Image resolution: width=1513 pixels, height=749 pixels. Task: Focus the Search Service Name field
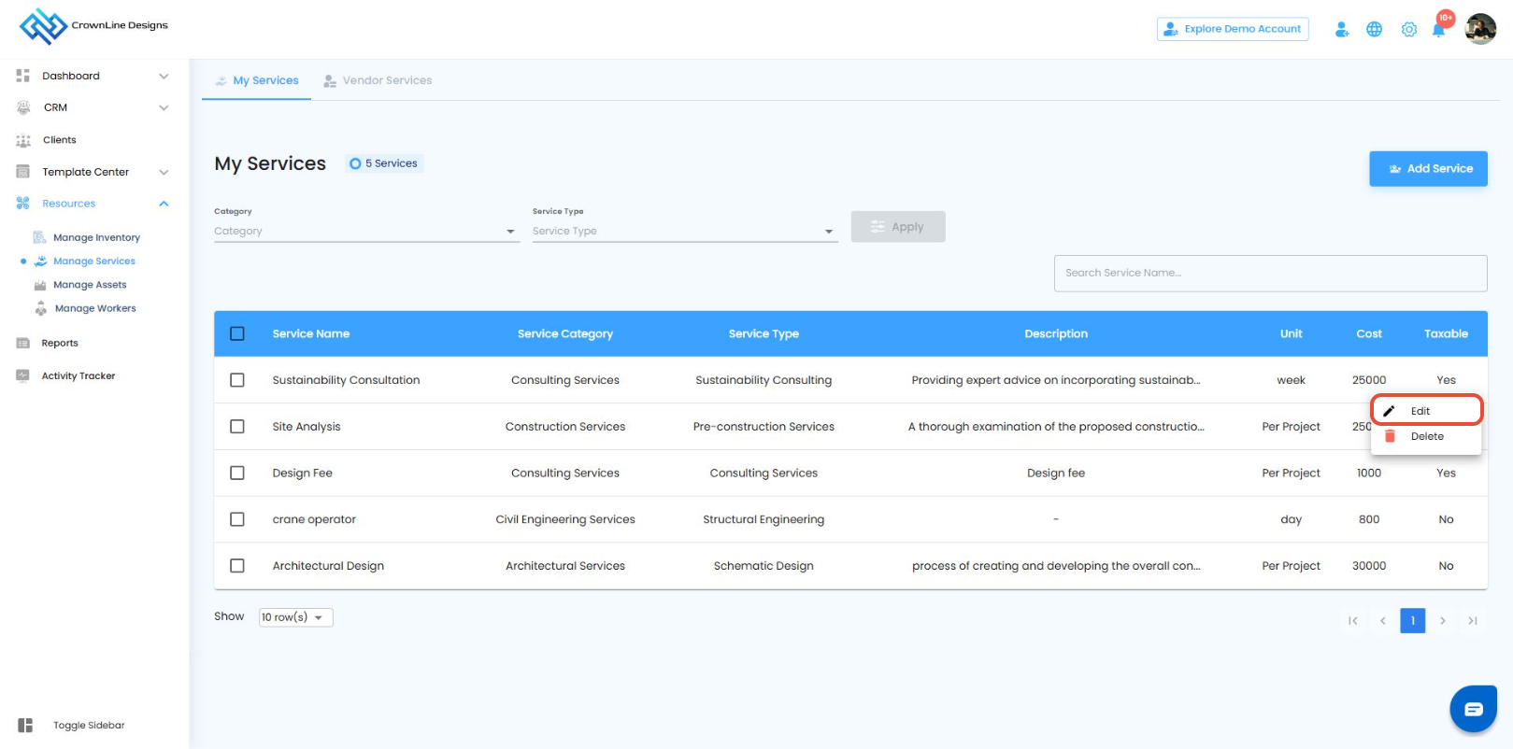(1269, 274)
